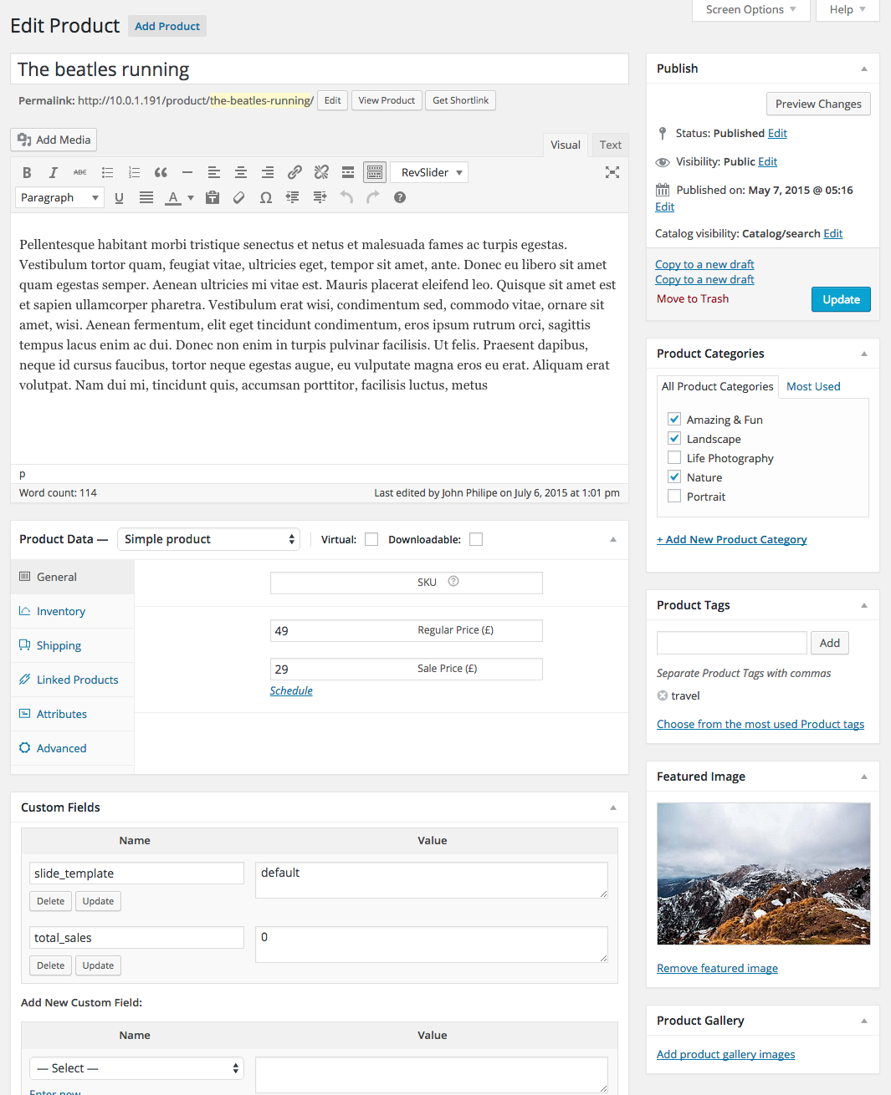Click the blue Update button
The width and height of the screenshot is (891, 1095).
(x=840, y=299)
